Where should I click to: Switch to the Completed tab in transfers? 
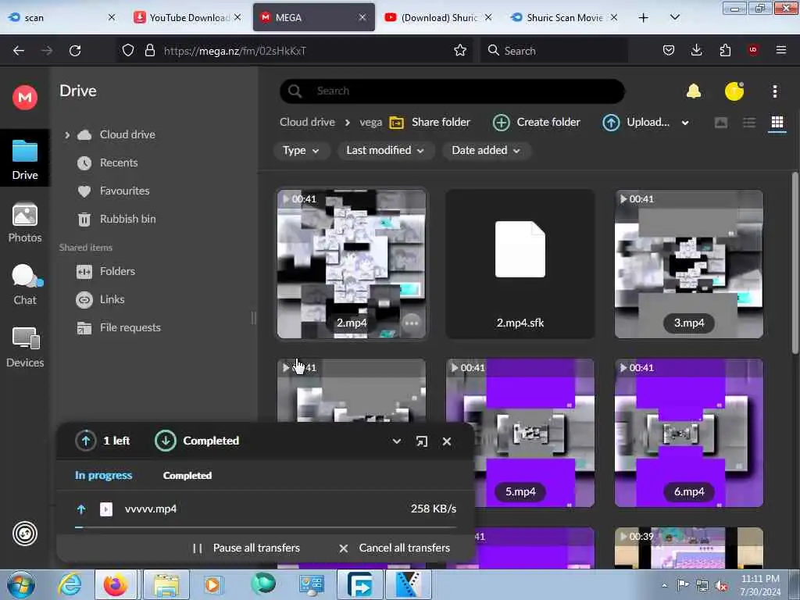point(187,475)
